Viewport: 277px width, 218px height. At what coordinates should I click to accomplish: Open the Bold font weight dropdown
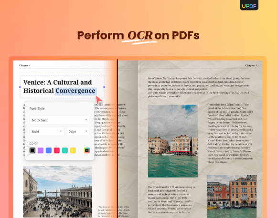point(47,131)
